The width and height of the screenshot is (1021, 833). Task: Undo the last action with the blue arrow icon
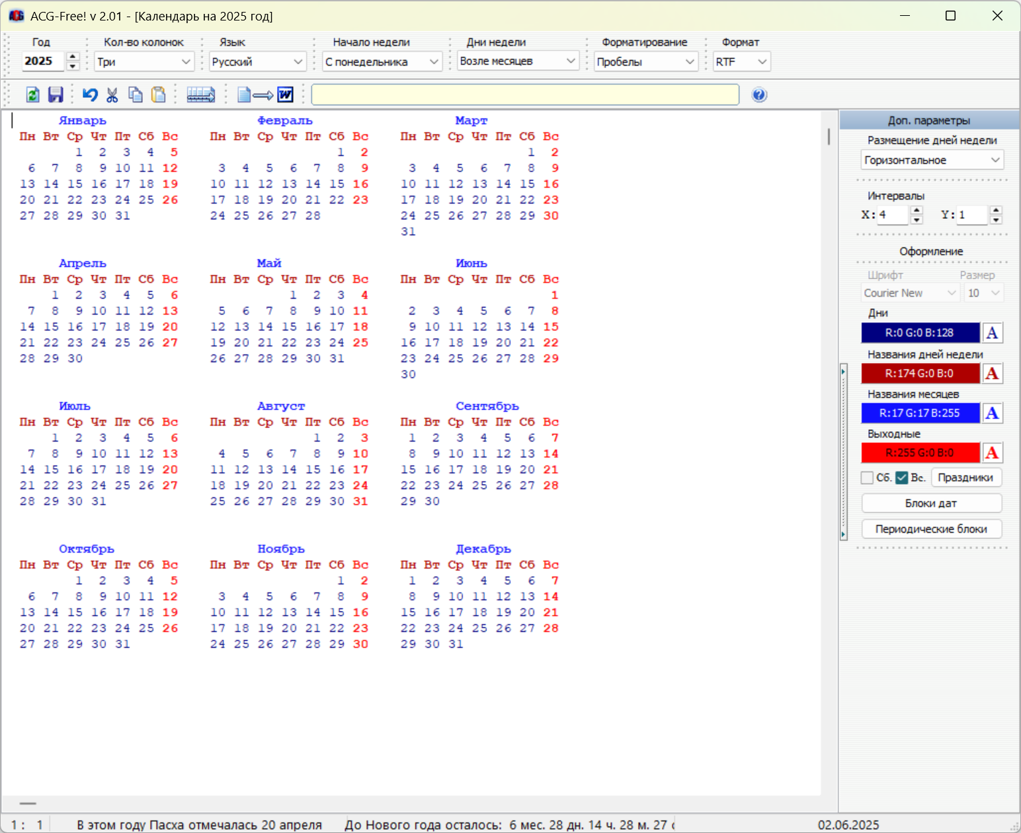point(90,95)
